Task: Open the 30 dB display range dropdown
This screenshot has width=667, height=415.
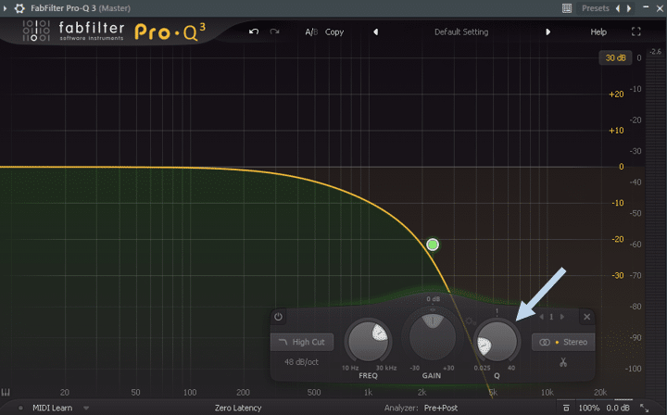Action: [615, 57]
